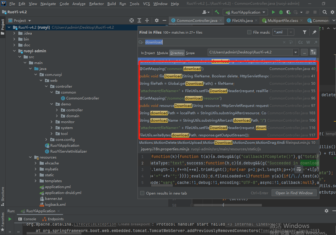Build project with the hammer icon
Viewport: 336px width, 235px height.
(x=217, y=12)
